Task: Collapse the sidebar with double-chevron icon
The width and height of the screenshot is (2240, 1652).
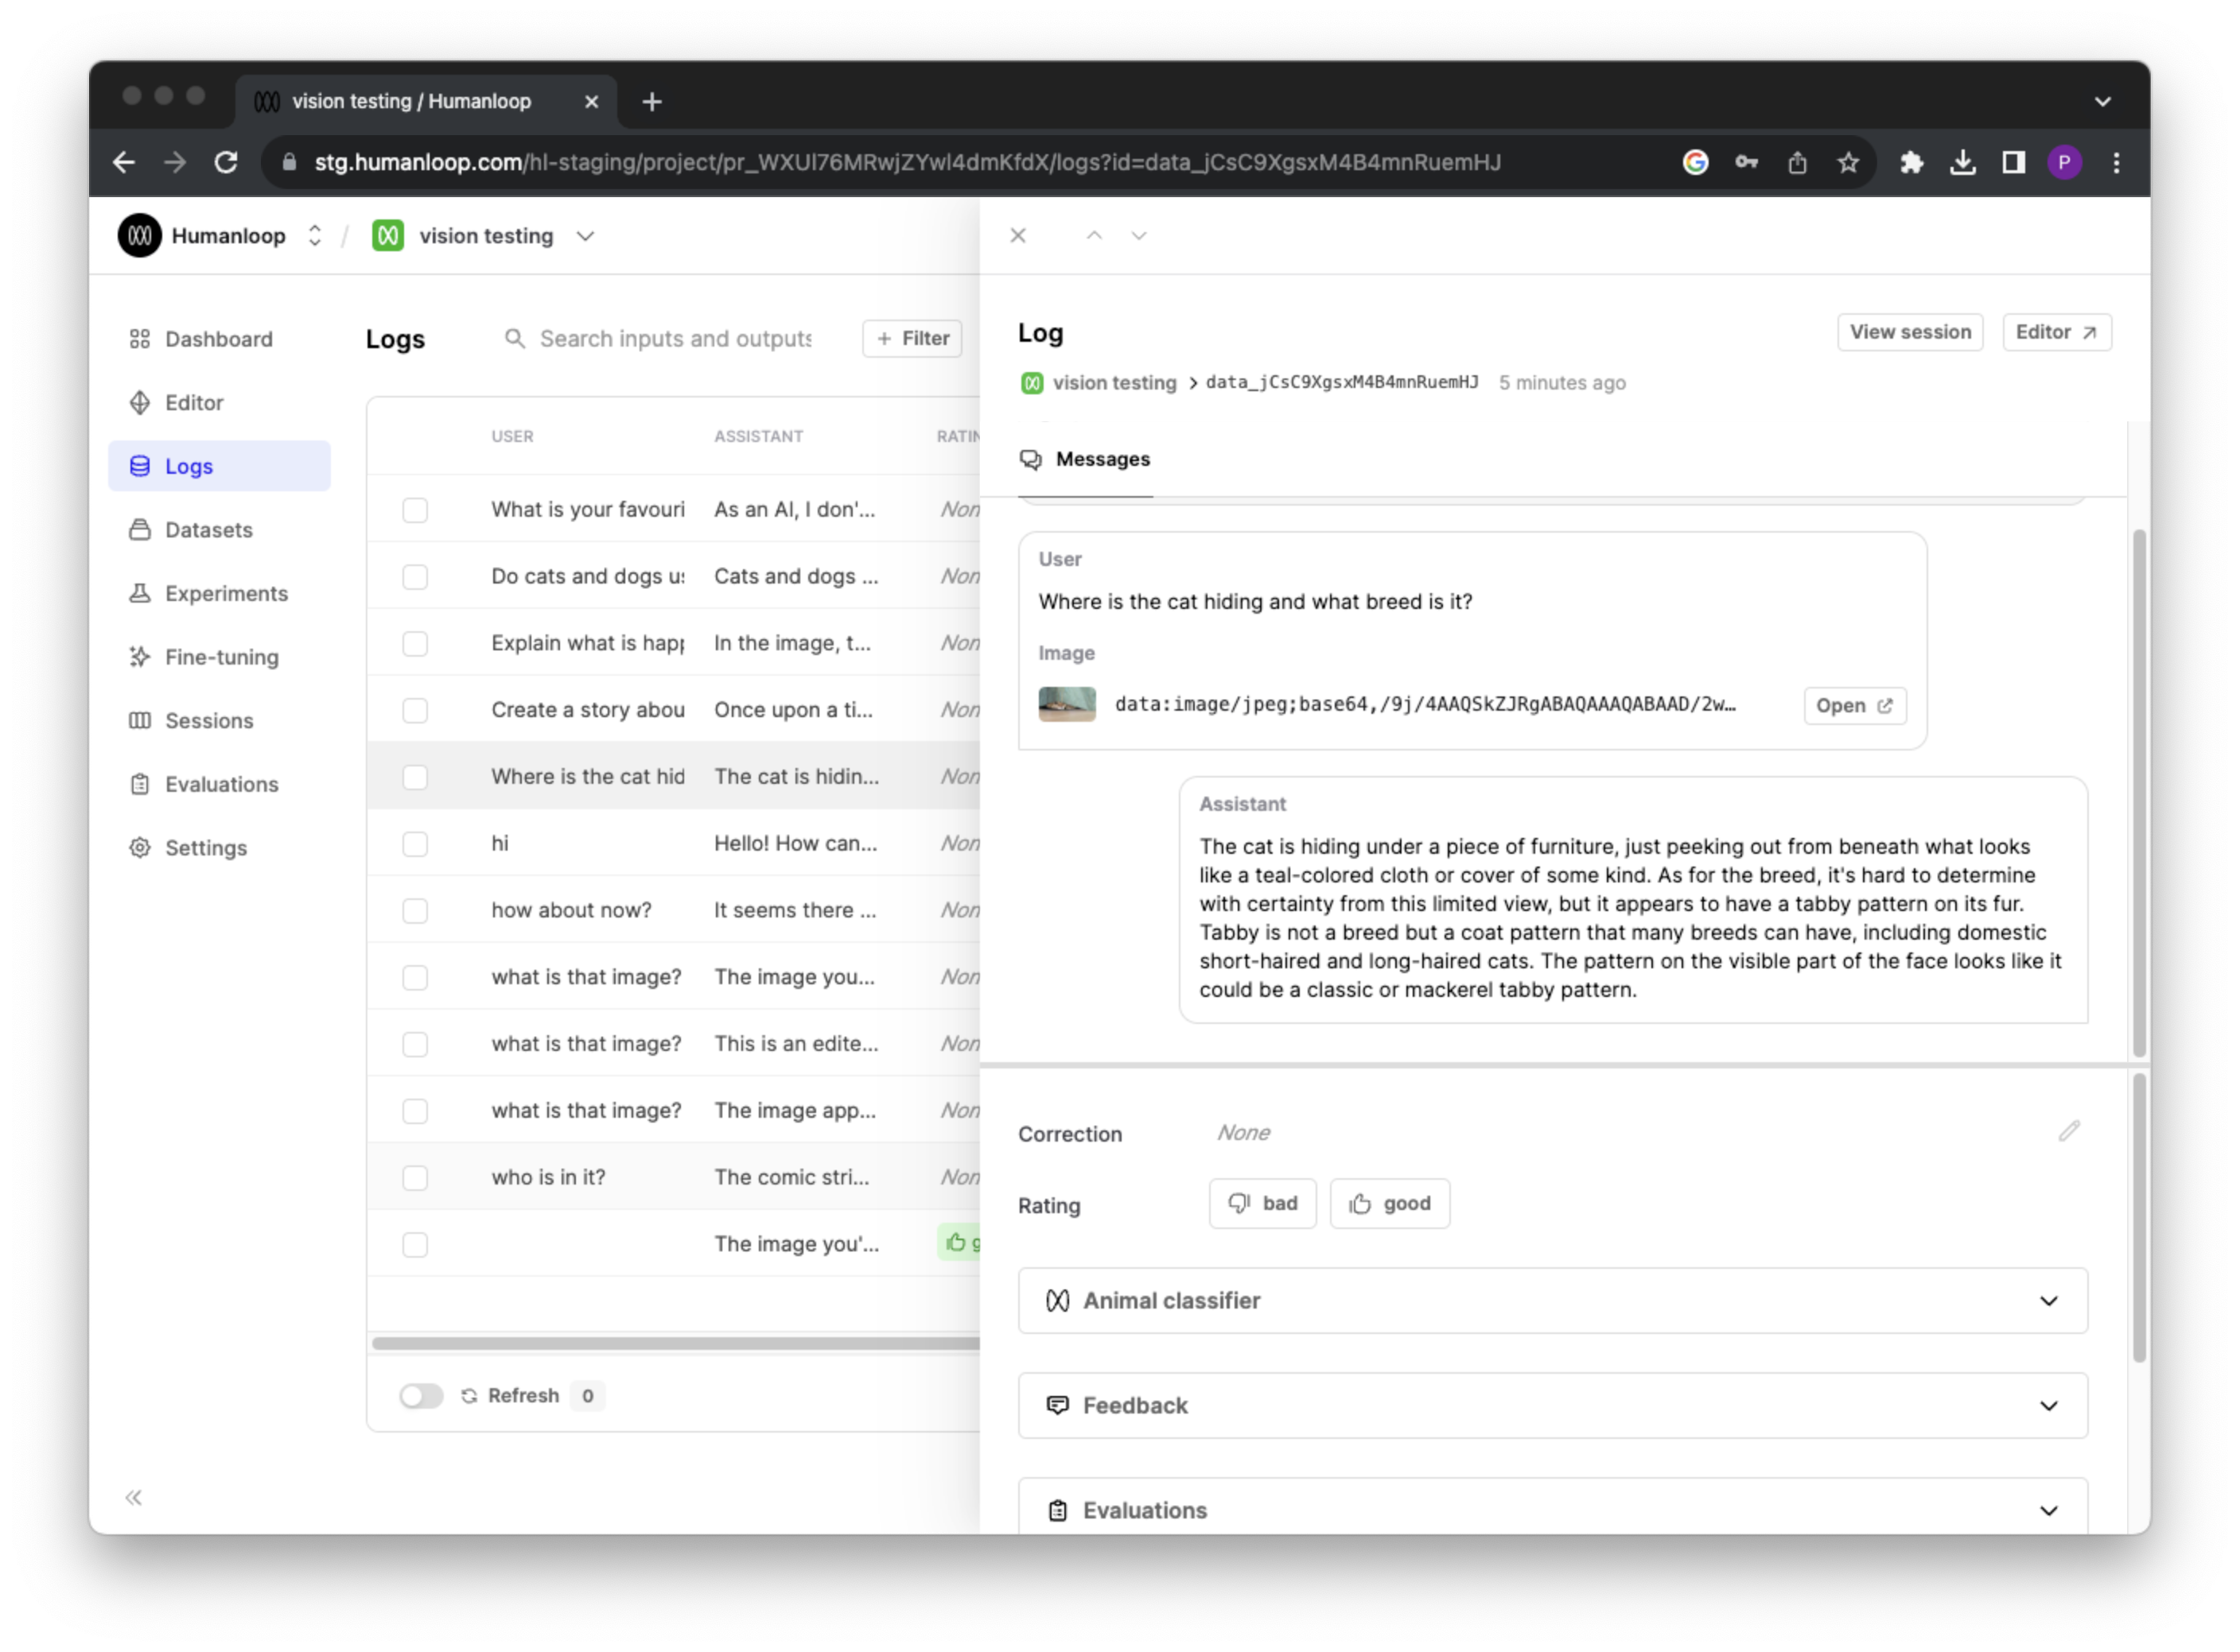Action: (x=134, y=1499)
